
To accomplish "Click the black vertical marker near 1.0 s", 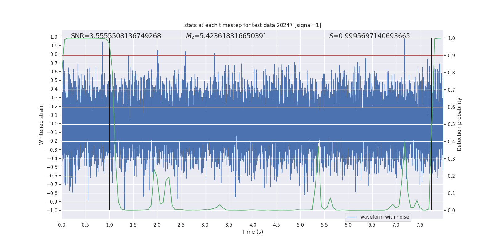I will pos(109,124).
